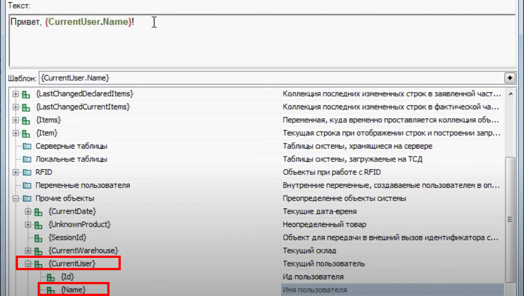Select the {Items} tree item
Image resolution: width=524 pixels, height=296 pixels.
point(48,120)
